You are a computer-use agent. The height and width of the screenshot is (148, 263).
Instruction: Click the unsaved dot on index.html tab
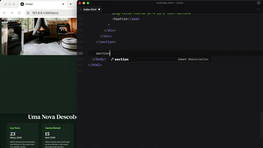[x=99, y=9]
